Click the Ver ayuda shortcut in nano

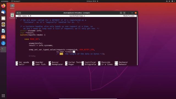pos(24,62)
